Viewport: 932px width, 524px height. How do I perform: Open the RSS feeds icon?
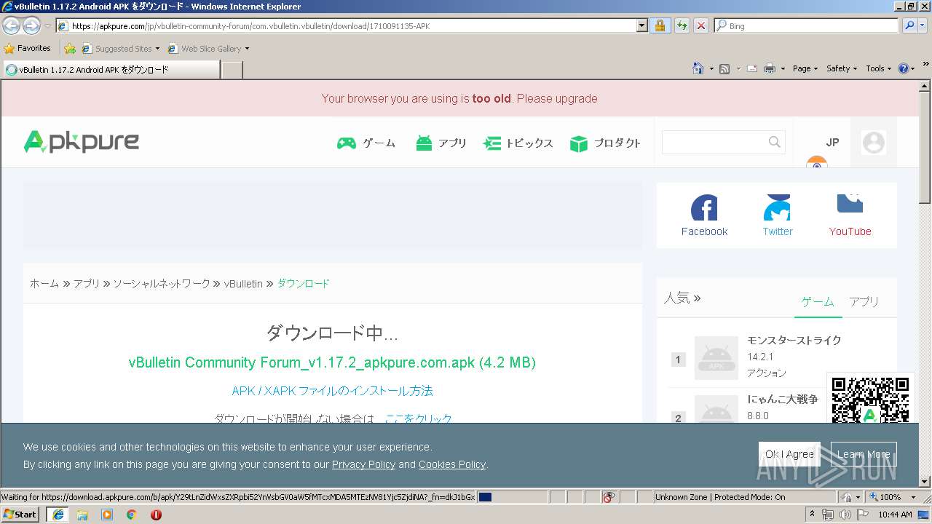tap(724, 68)
